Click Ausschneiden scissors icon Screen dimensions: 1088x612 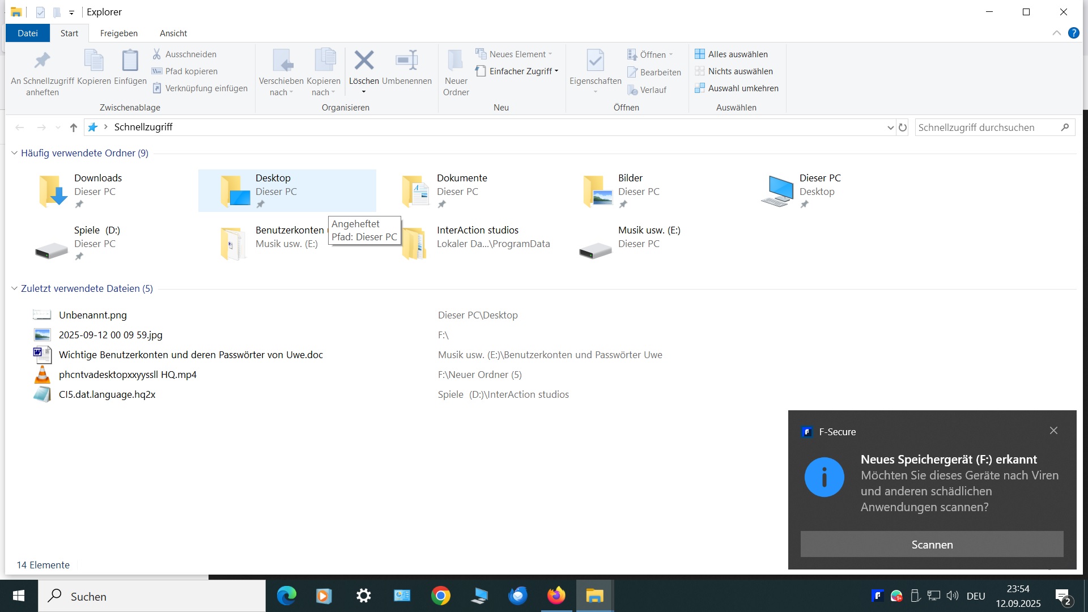tap(157, 54)
